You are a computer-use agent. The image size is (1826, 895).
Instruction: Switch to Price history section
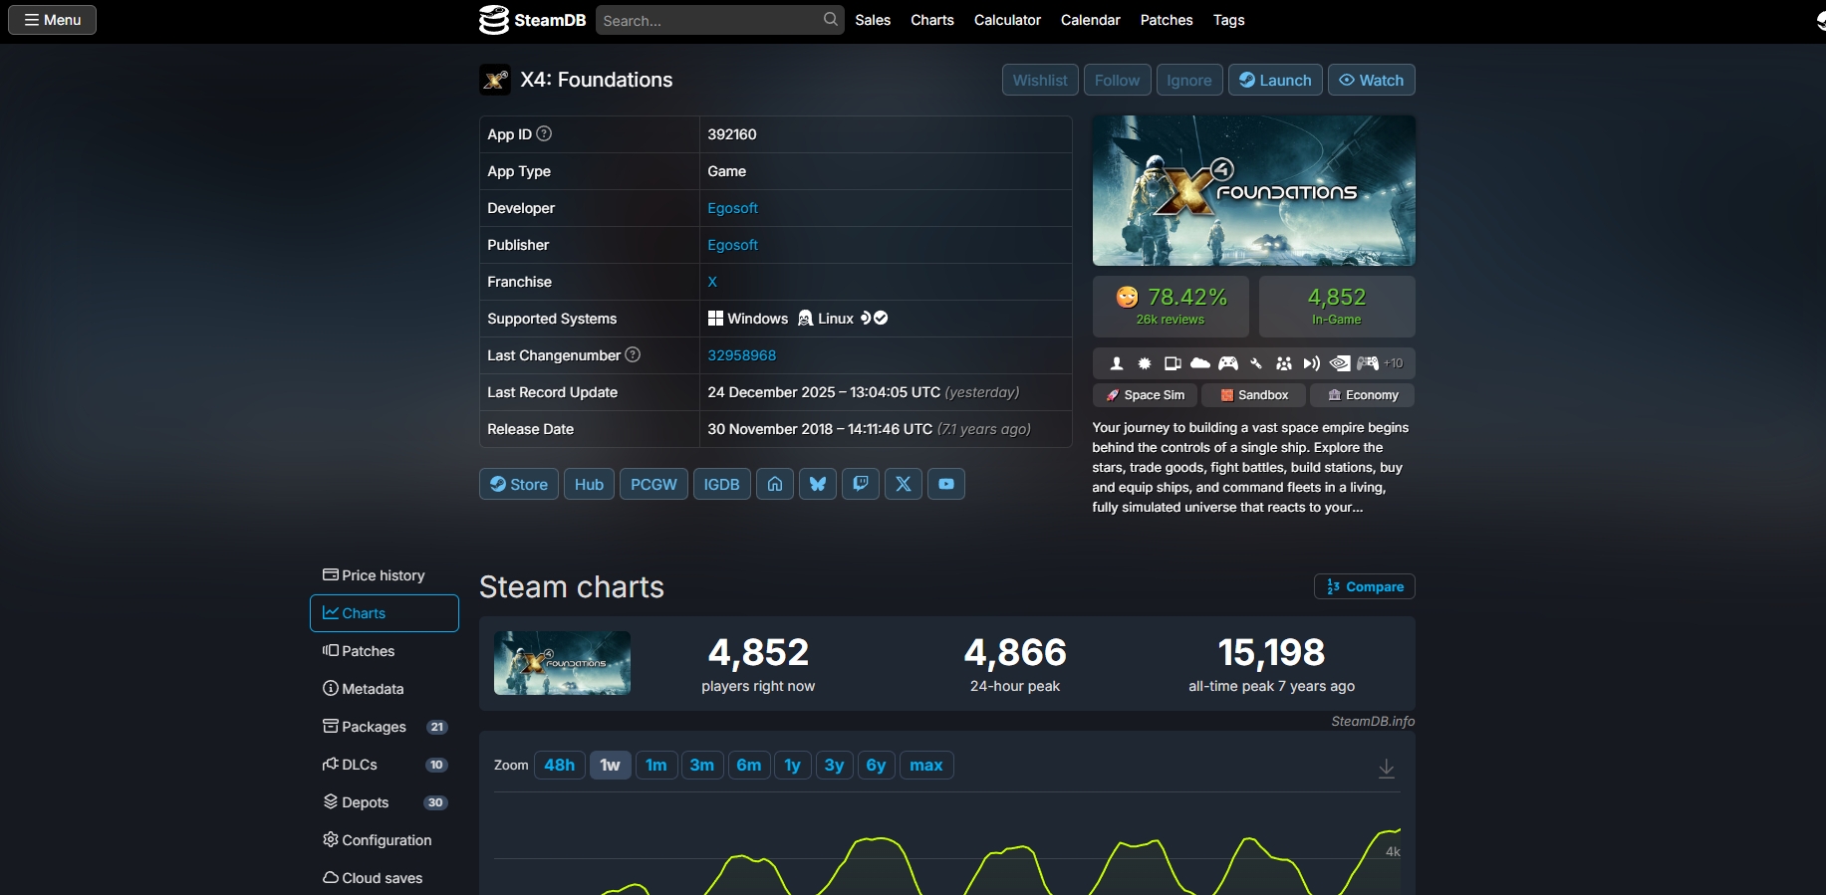coord(385,575)
